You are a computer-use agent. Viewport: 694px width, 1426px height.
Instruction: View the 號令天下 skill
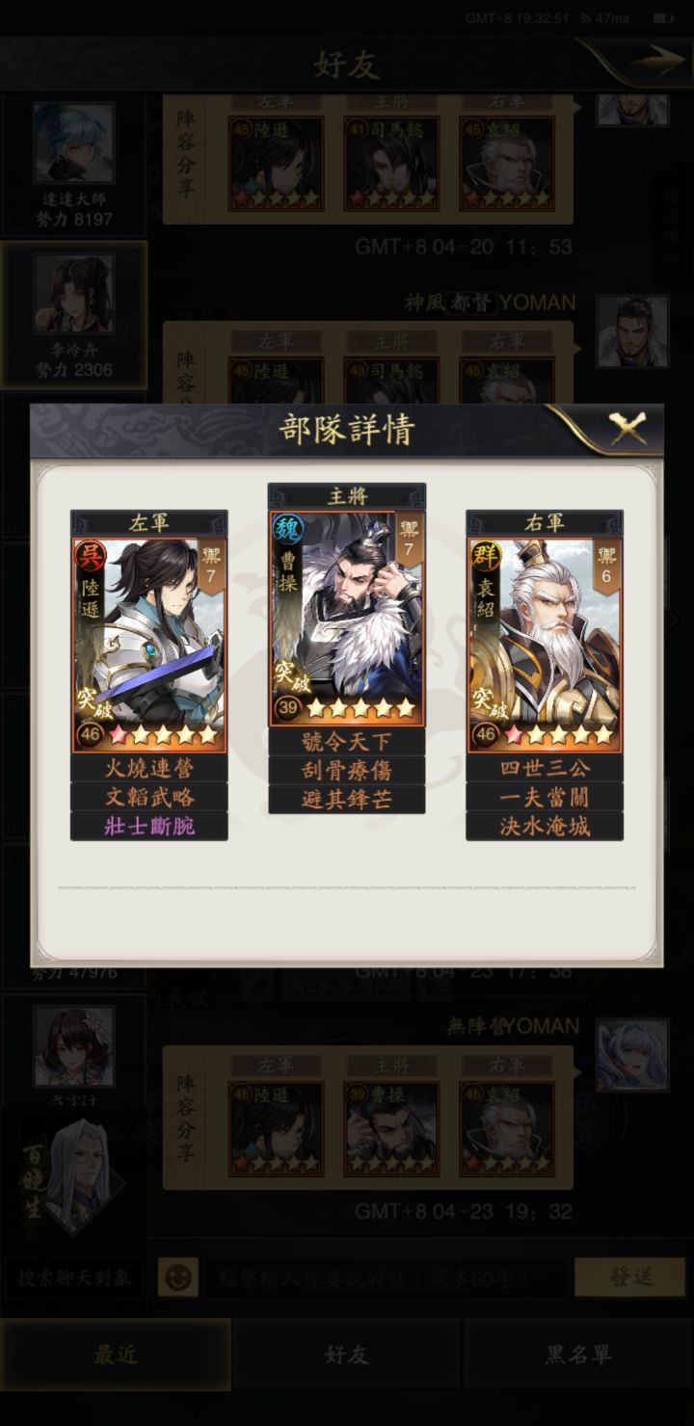pyautogui.click(x=347, y=742)
